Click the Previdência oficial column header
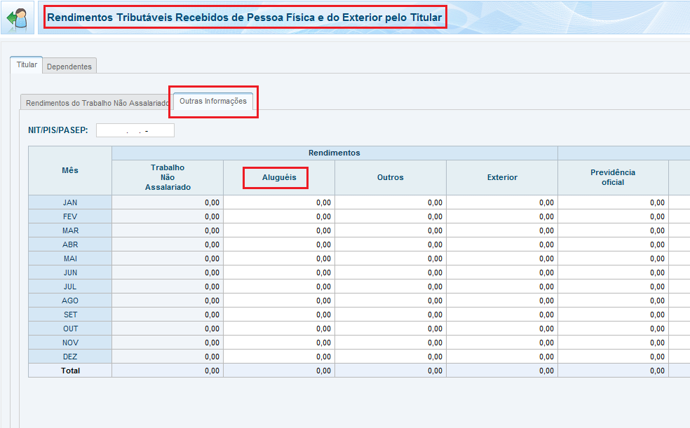Image resolution: width=690 pixels, height=428 pixels. click(x=613, y=177)
